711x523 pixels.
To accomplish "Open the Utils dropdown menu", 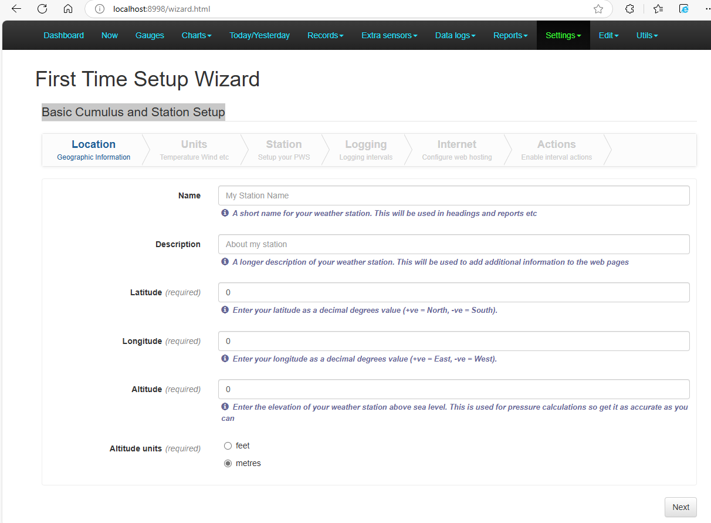I will point(647,35).
